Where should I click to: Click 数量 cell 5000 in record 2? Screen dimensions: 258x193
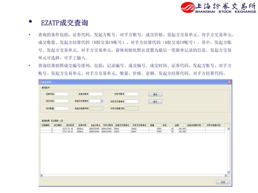tap(155, 131)
